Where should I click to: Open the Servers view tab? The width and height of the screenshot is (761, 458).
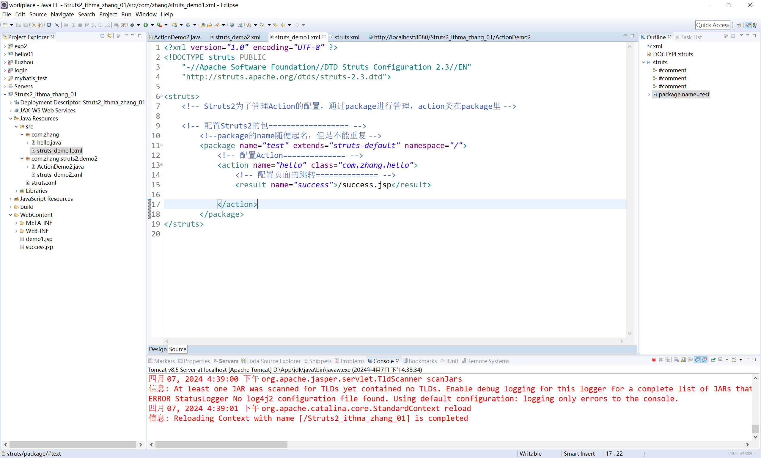226,361
